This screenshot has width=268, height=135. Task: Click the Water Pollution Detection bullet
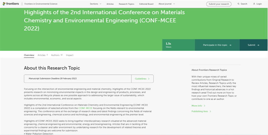pyautogui.click(x=39, y=134)
